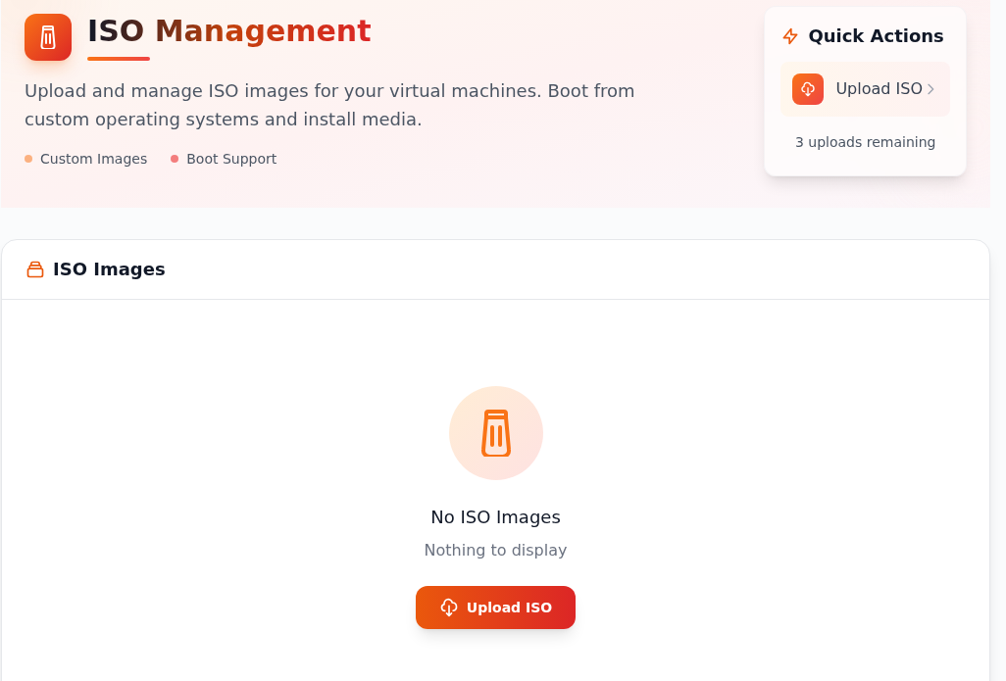The width and height of the screenshot is (1006, 681).
Task: Click the 'ISO Images' section heading
Action: coord(109,269)
